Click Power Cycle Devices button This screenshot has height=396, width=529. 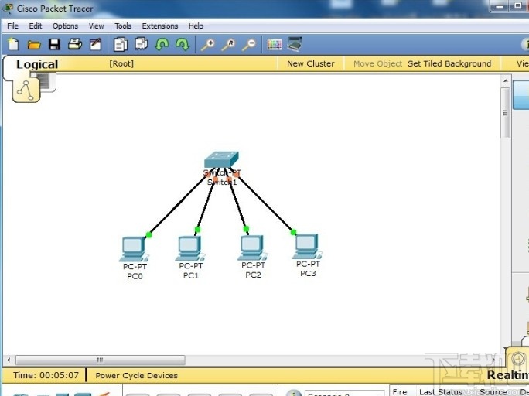point(136,375)
